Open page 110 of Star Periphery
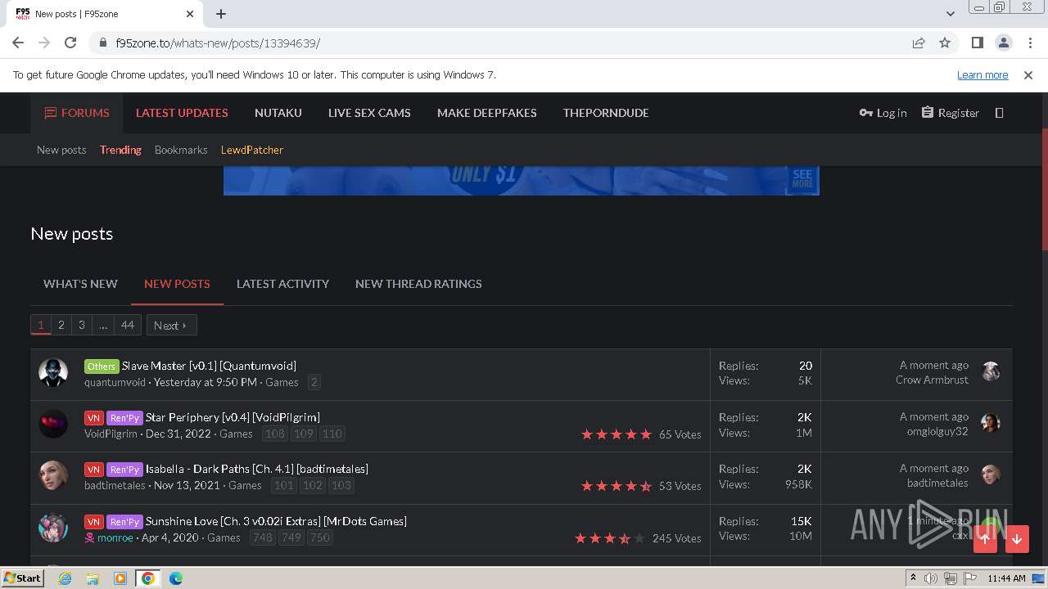This screenshot has height=589, width=1048. pyautogui.click(x=332, y=434)
